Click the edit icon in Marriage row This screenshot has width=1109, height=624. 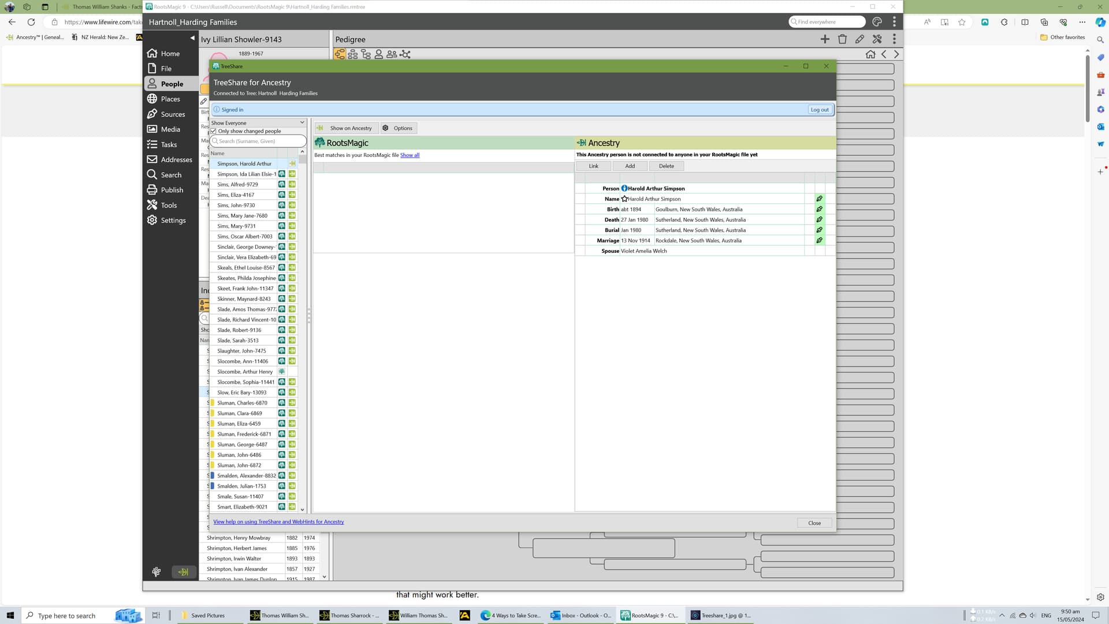pos(819,241)
